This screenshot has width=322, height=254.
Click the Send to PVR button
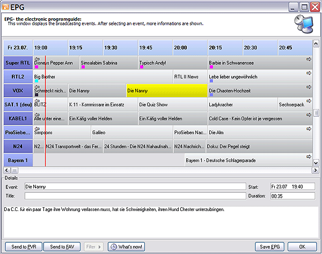pyautogui.click(x=23, y=246)
